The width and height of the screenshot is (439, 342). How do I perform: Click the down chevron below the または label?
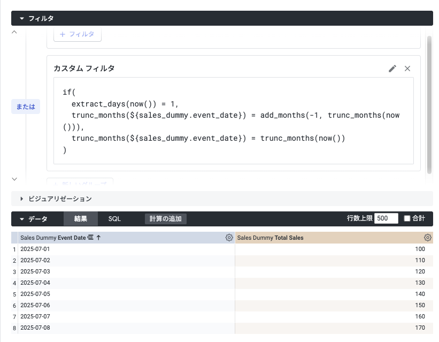[x=14, y=179]
